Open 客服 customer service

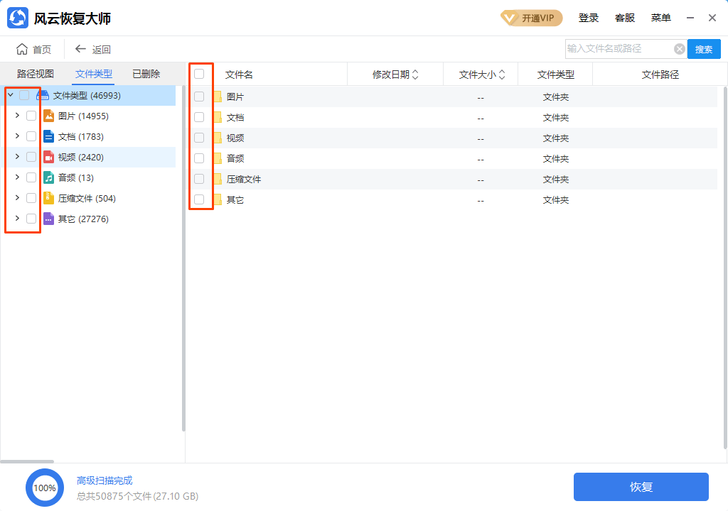click(624, 18)
